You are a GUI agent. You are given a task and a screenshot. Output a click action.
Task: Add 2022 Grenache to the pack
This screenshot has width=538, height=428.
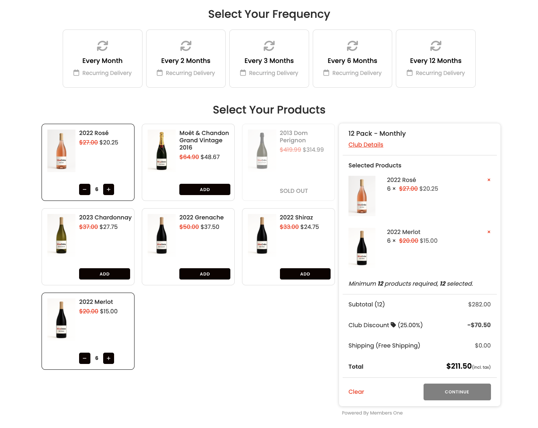click(x=205, y=274)
